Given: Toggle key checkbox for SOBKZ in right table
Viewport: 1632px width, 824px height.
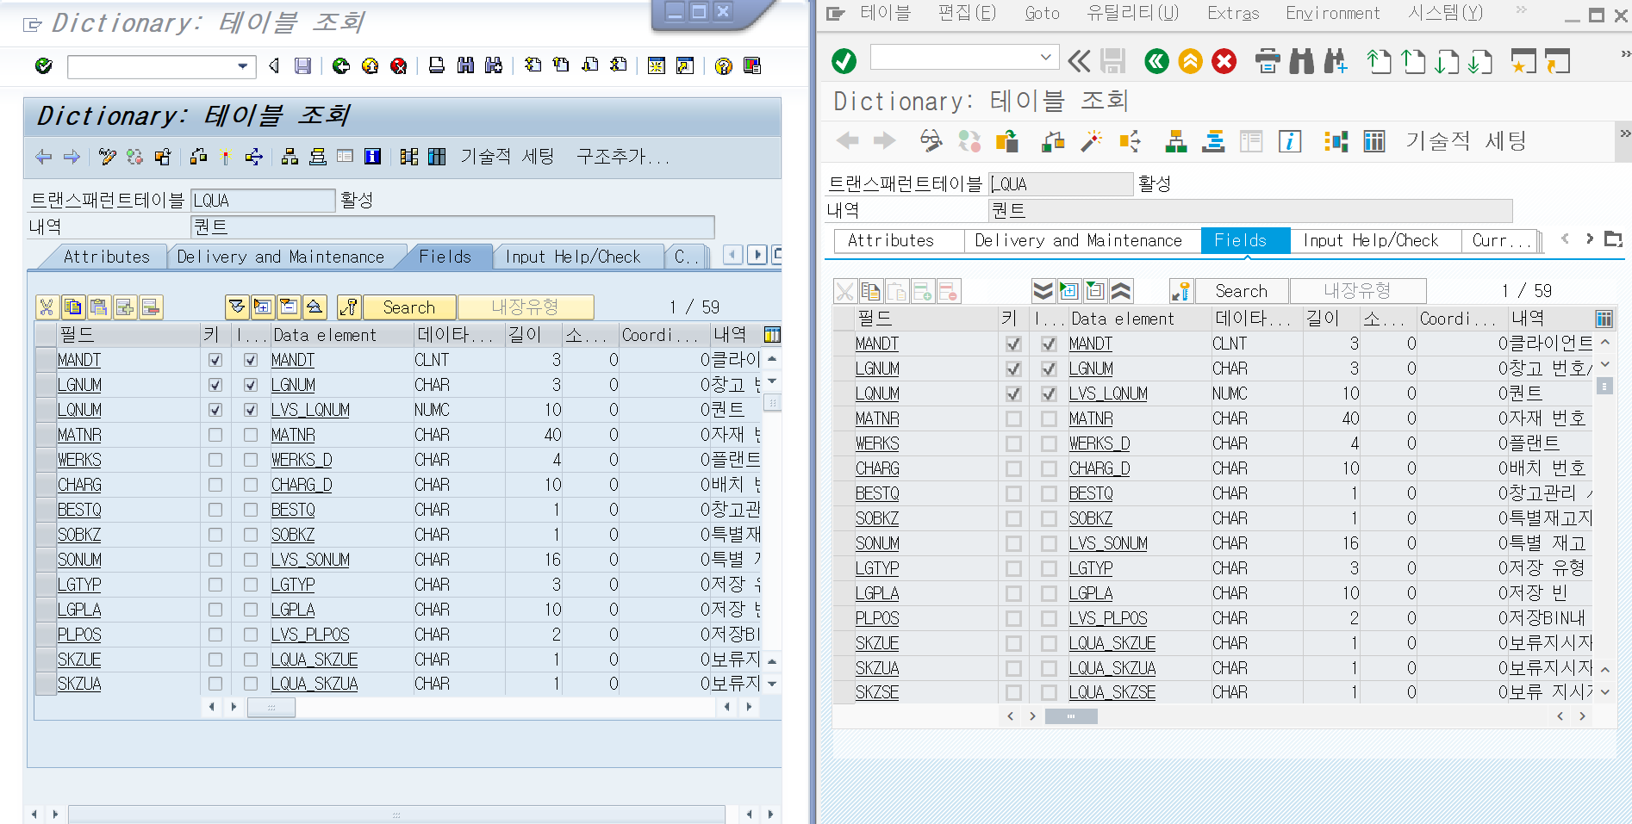Looking at the screenshot, I should click(x=1013, y=518).
